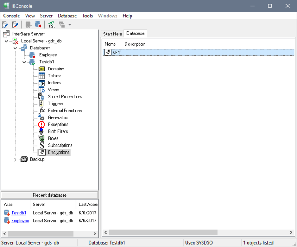Click scroll-left arrow in recent databases panel
The width and height of the screenshot is (297, 247).
coord(5,233)
